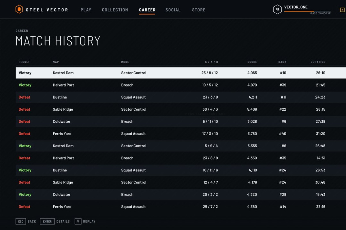Click rank #10 in the highlighted row
This screenshot has height=230, width=346.
pos(283,73)
